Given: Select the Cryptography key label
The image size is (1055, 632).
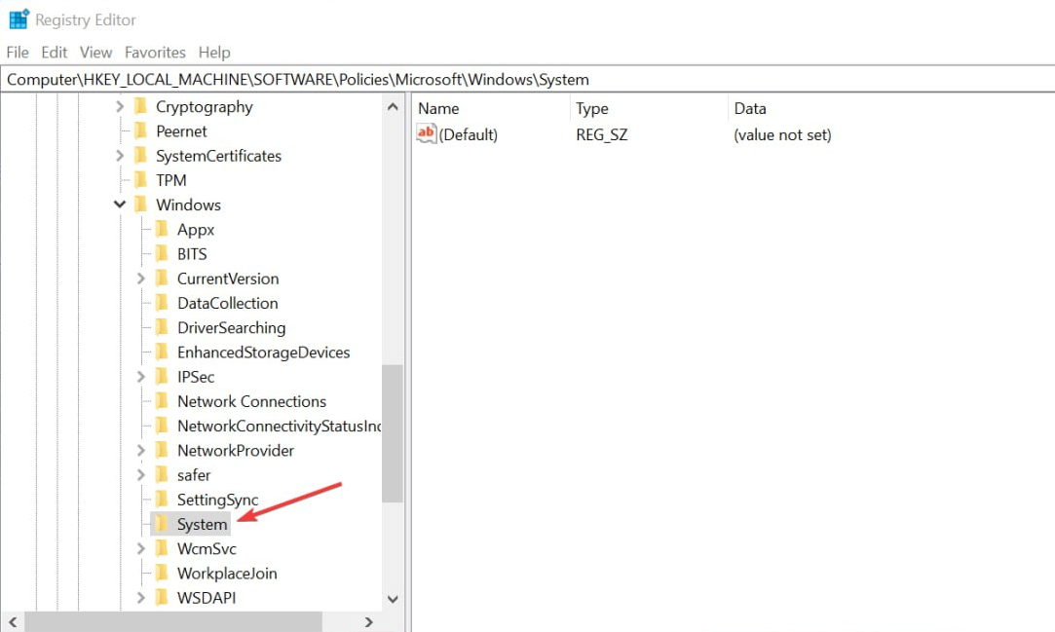Looking at the screenshot, I should click(205, 107).
